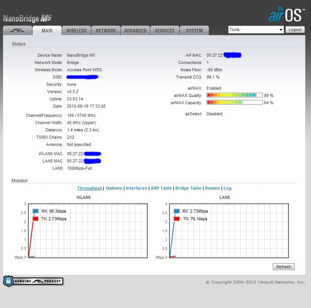Click the Logout button
Image resolution: width=311 pixels, height=308 pixels.
(x=295, y=29)
